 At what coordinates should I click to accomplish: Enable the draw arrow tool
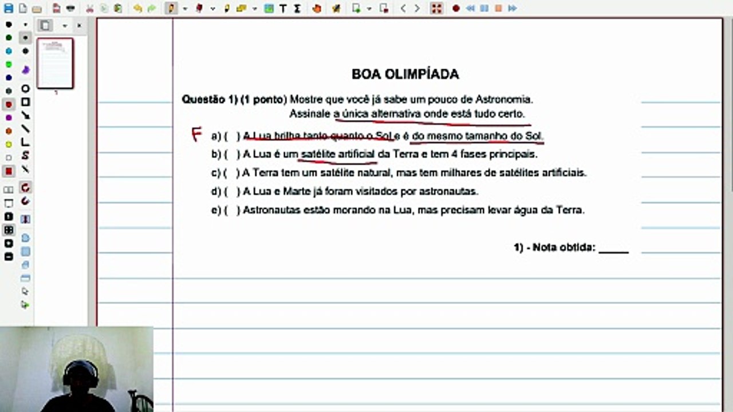[25, 116]
